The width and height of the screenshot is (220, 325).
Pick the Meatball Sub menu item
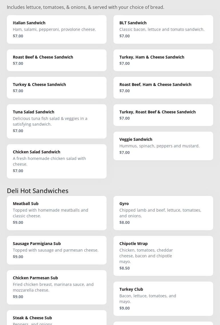pos(57,213)
